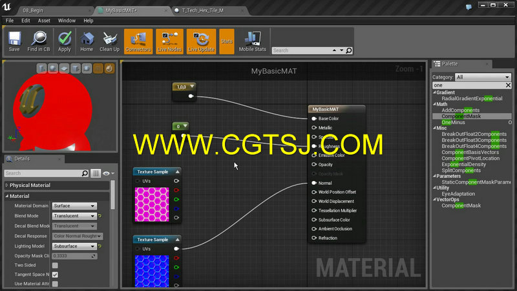Use selected mesh for preview
This screenshot has width=517, height=291.
(x=87, y=69)
